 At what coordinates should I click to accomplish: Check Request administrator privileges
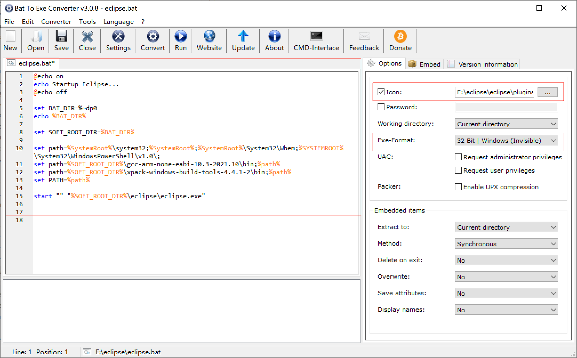click(x=458, y=157)
